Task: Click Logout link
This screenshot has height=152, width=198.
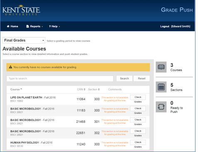Action: 165,26
